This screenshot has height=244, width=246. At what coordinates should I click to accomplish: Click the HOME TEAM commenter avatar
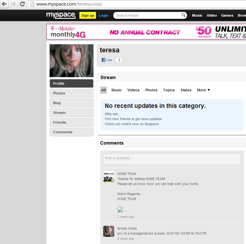click(109, 177)
